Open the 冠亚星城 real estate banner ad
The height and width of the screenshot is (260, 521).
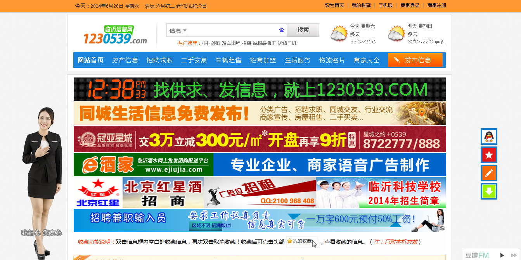coord(260,139)
